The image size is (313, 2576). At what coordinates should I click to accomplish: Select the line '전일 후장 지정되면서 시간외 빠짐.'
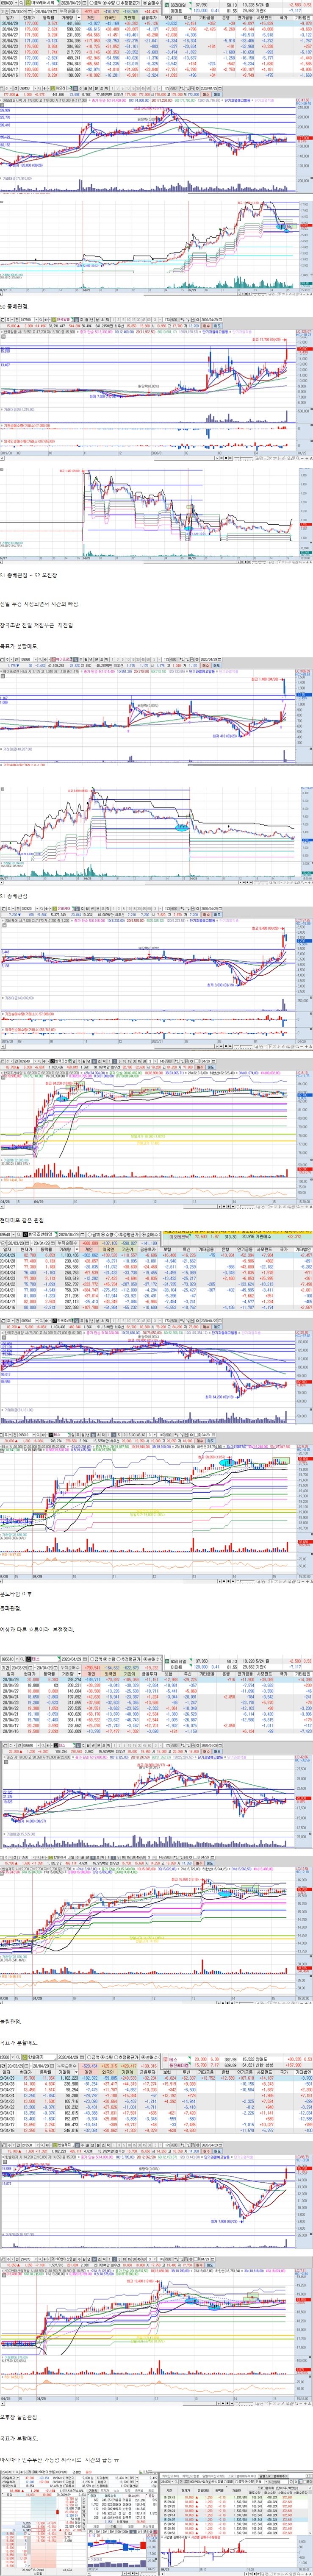tap(40, 603)
